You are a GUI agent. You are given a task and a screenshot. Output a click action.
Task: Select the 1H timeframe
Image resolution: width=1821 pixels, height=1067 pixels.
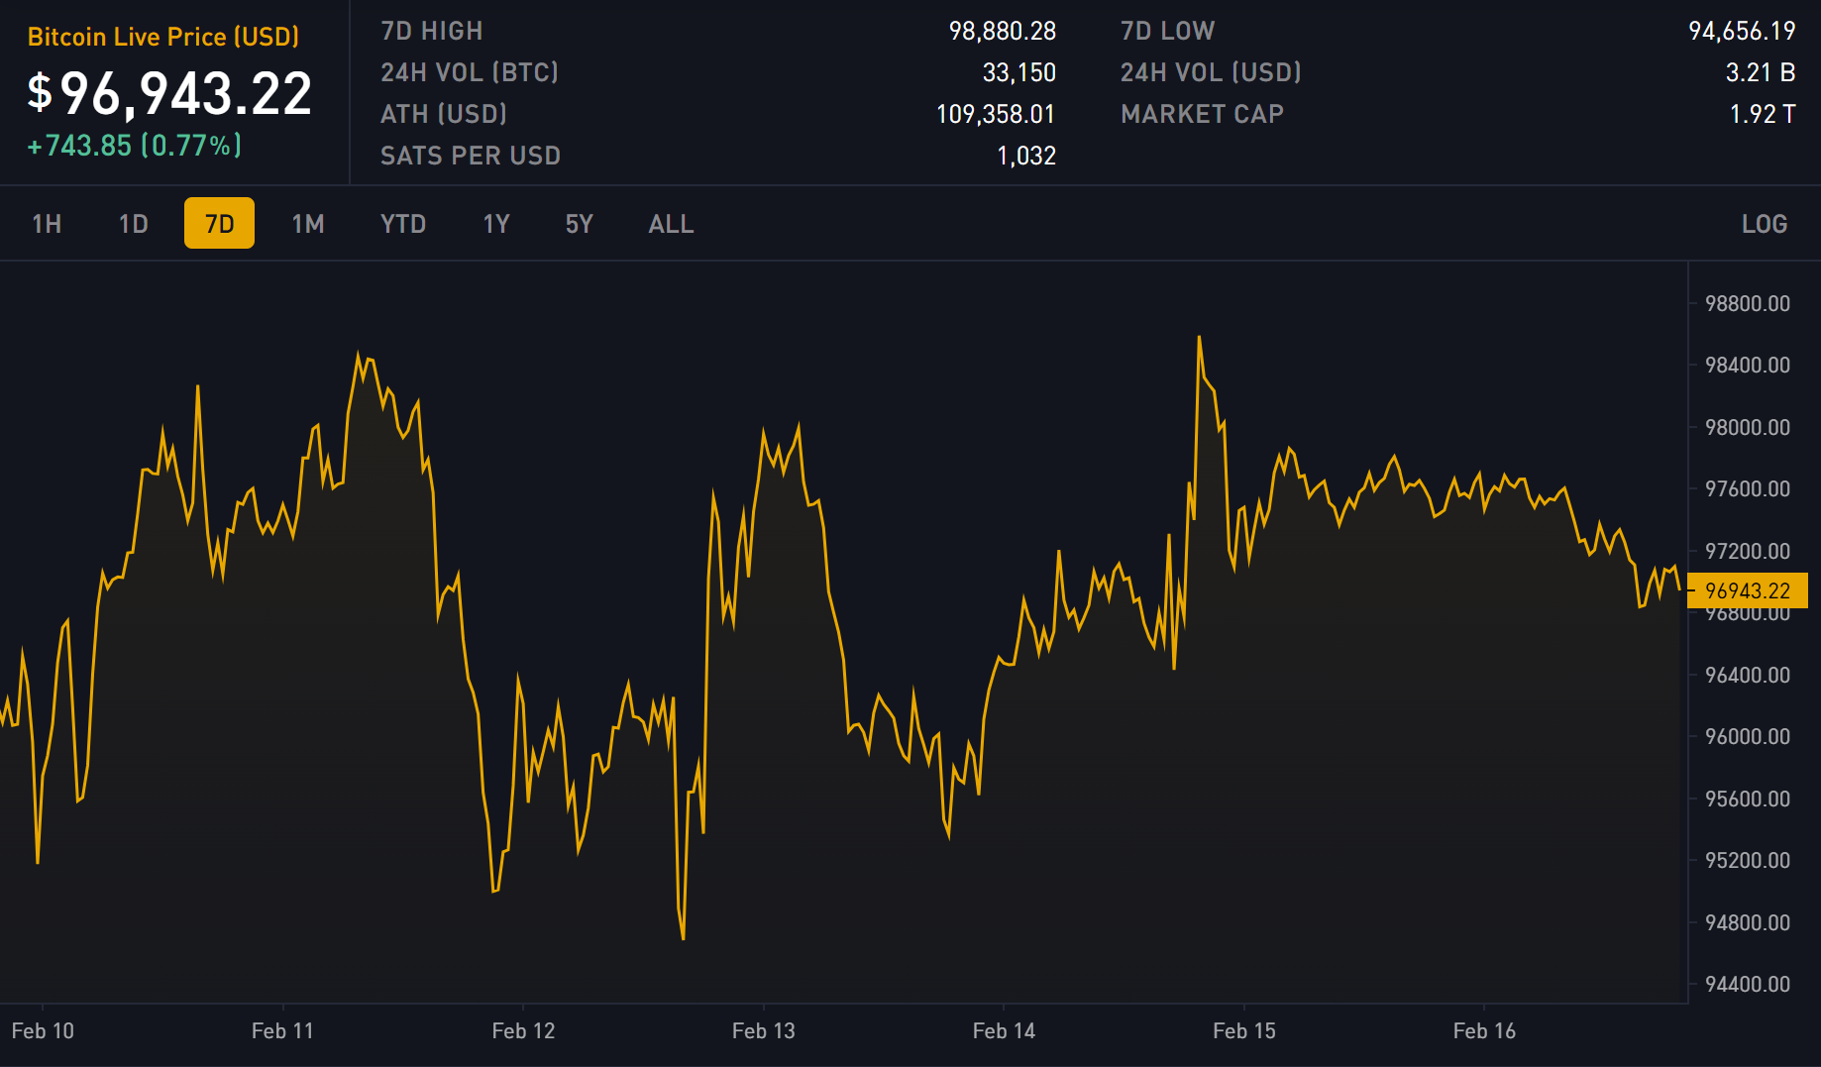coord(46,223)
